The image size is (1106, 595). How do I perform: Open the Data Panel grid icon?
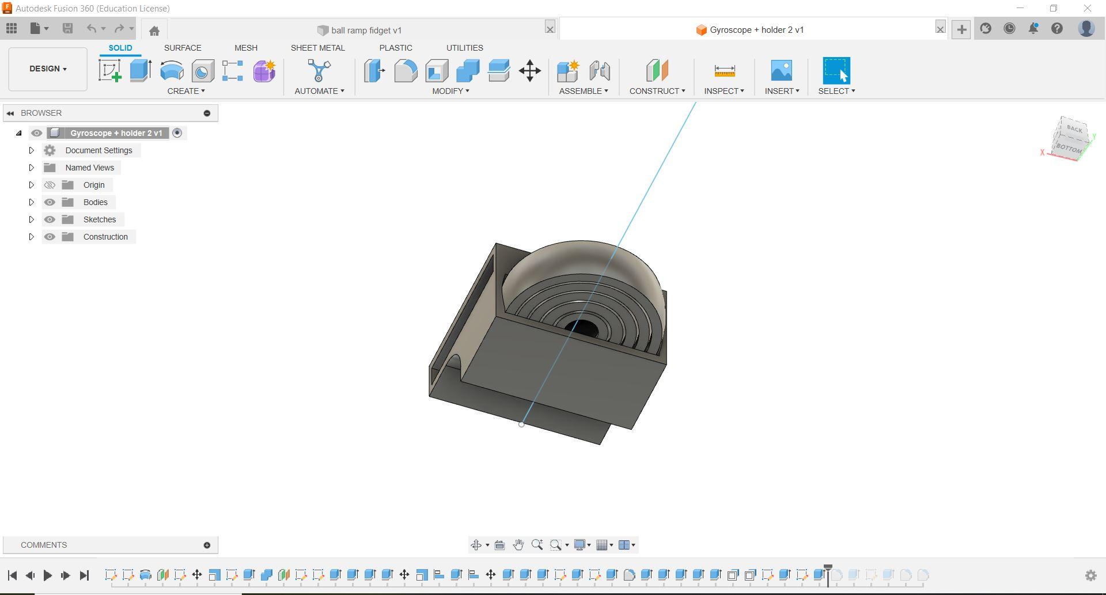point(12,28)
